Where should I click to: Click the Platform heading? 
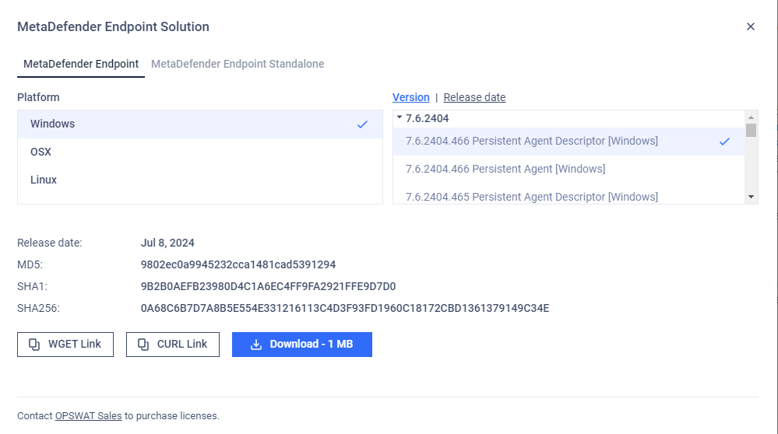click(38, 97)
